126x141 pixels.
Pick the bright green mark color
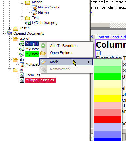[x=107, y=77]
